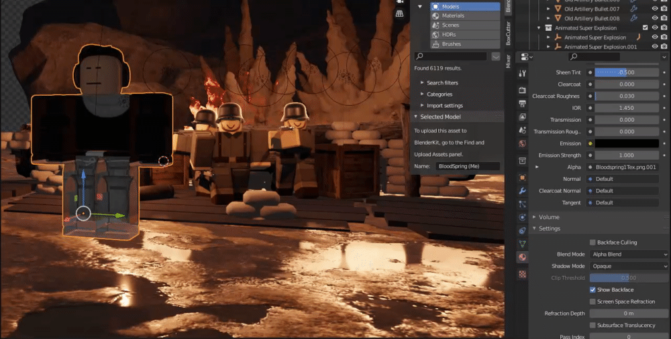Switch to the BoxCutter sidebar tab

(509, 33)
